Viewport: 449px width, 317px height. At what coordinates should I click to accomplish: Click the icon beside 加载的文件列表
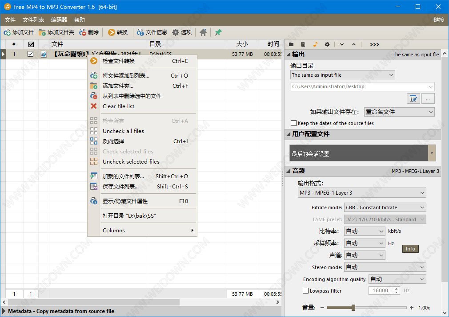pos(94,176)
